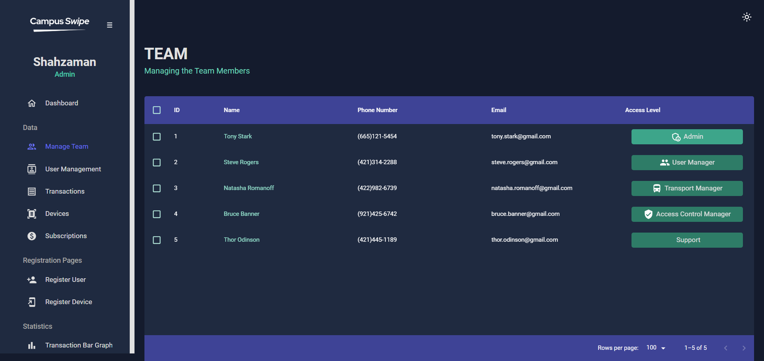The image size is (764, 361).
Task: Check the select-all checkbox in table header
Action: click(157, 110)
